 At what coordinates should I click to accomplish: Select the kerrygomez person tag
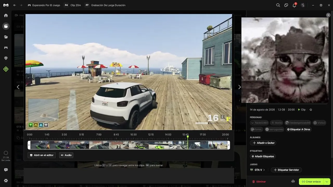pyautogui.click(x=274, y=129)
